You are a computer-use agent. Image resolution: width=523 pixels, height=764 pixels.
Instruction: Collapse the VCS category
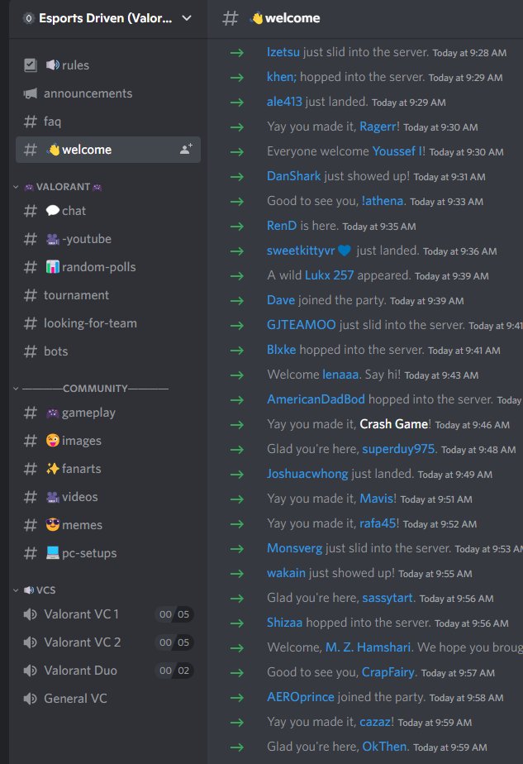point(34,590)
